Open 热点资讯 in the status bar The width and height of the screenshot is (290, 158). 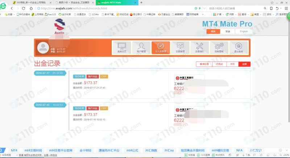click(x=218, y=155)
